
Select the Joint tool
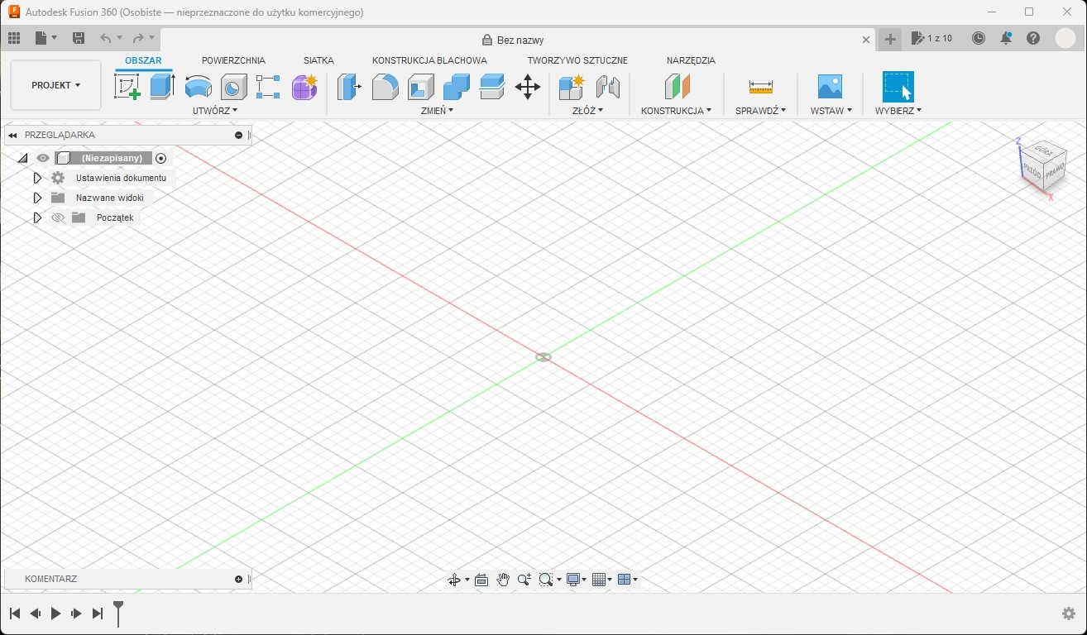607,87
